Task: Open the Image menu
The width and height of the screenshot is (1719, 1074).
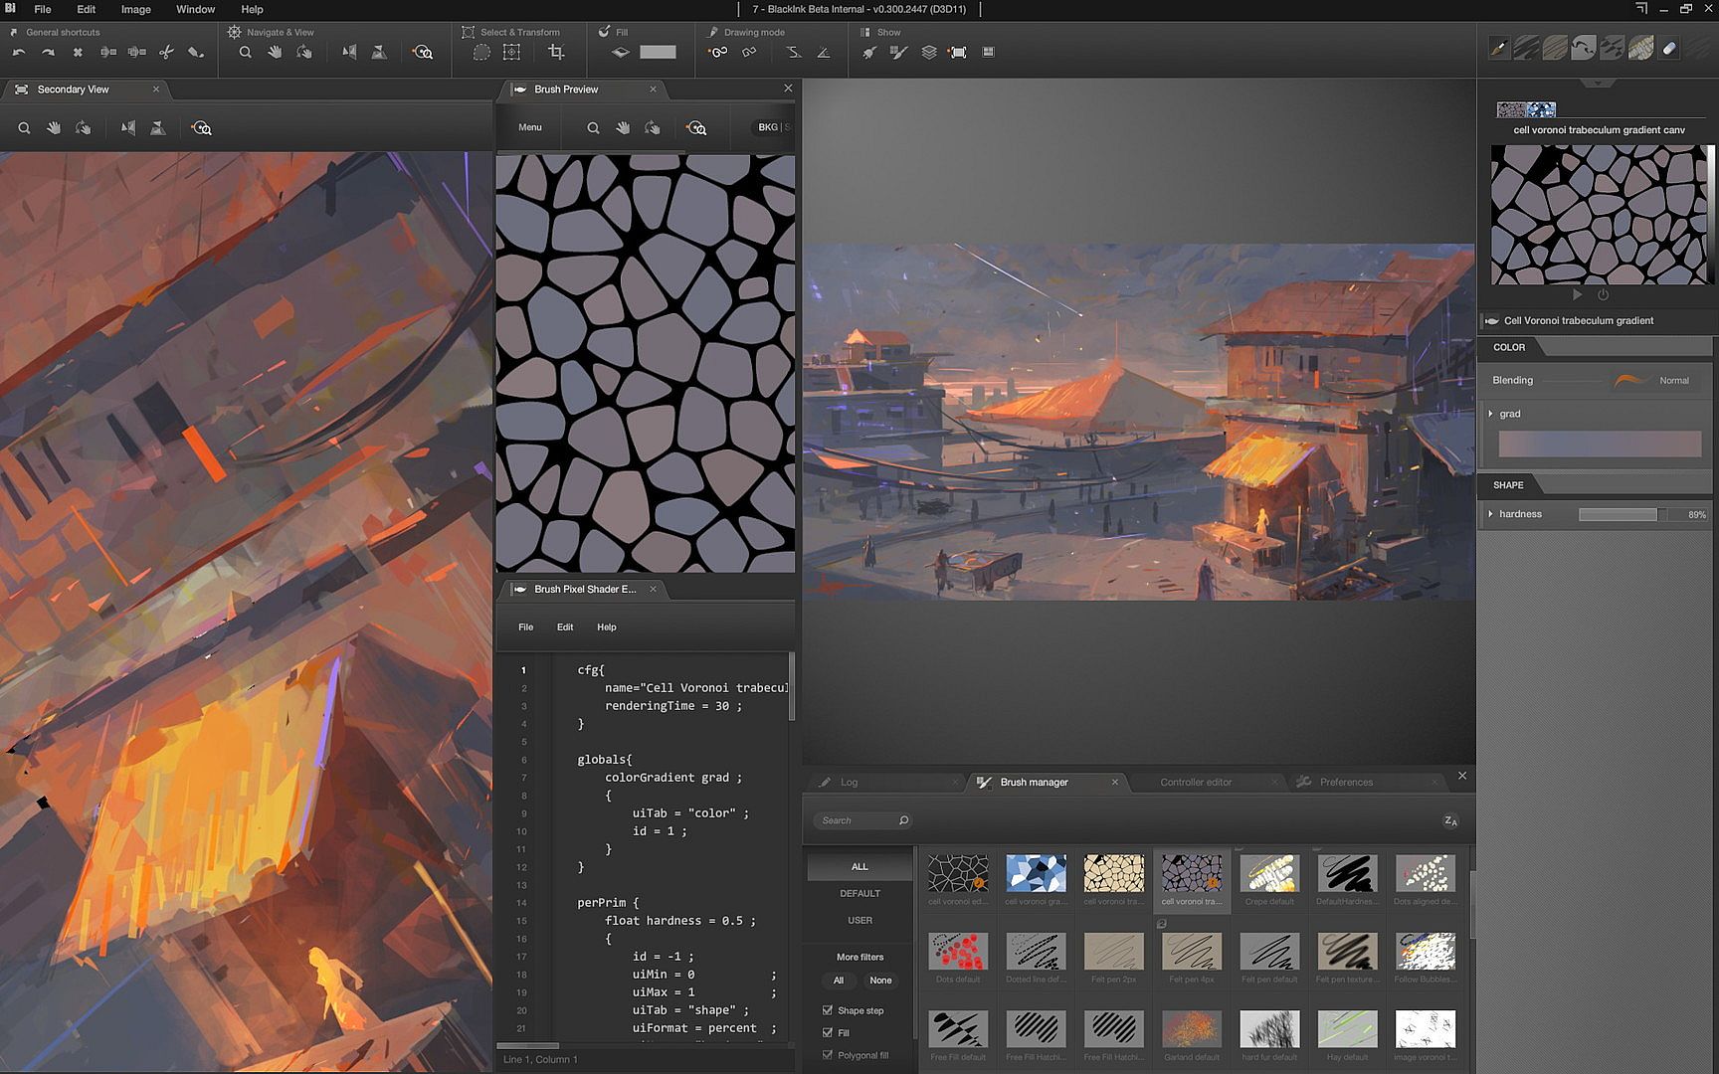Action: pyautogui.click(x=135, y=9)
